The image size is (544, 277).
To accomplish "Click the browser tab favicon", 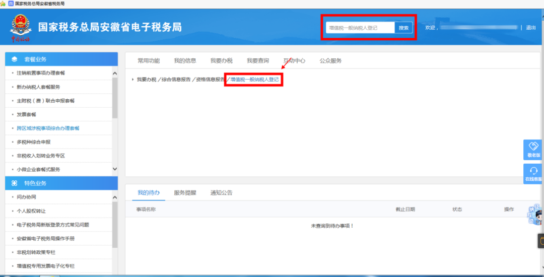I will pyautogui.click(x=11, y=4).
